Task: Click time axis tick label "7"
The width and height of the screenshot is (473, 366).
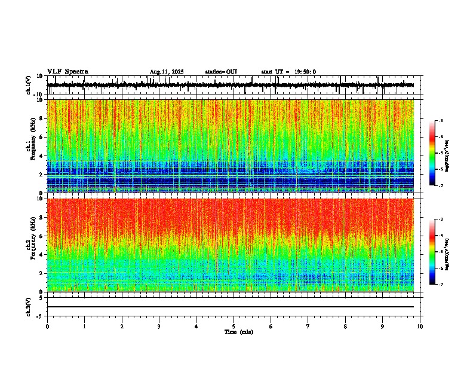Action: (x=308, y=327)
